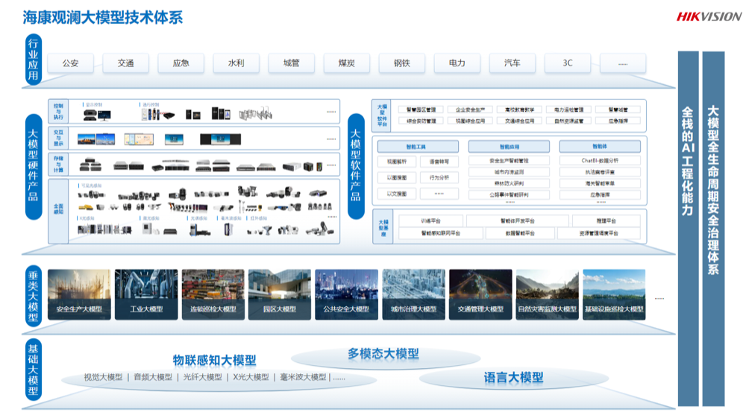
Task: Open the 基础设施巡检大模型 thumbnail
Action: pos(614,294)
